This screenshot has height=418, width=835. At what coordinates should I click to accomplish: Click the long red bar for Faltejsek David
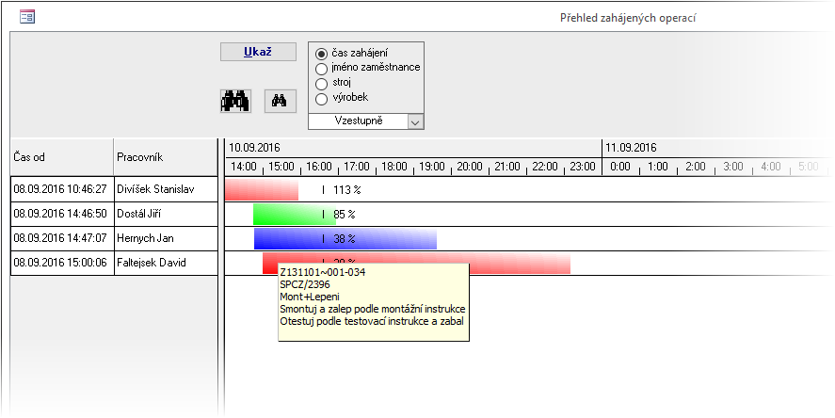pyautogui.click(x=518, y=264)
